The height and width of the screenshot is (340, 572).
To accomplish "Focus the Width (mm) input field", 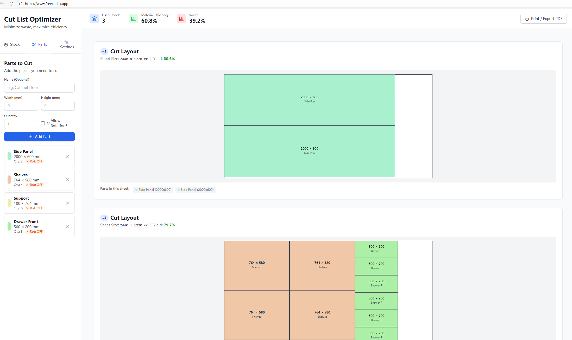I will click(x=21, y=106).
